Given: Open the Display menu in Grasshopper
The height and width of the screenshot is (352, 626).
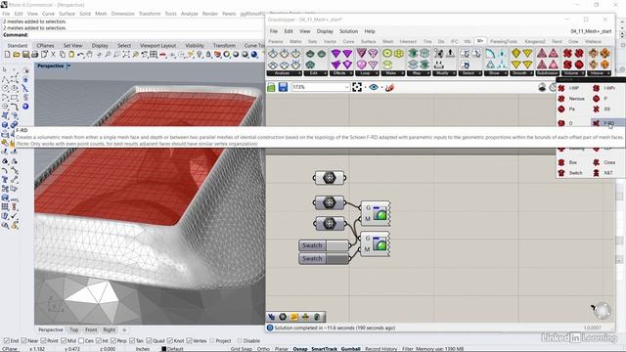Looking at the screenshot, I should [x=325, y=31].
